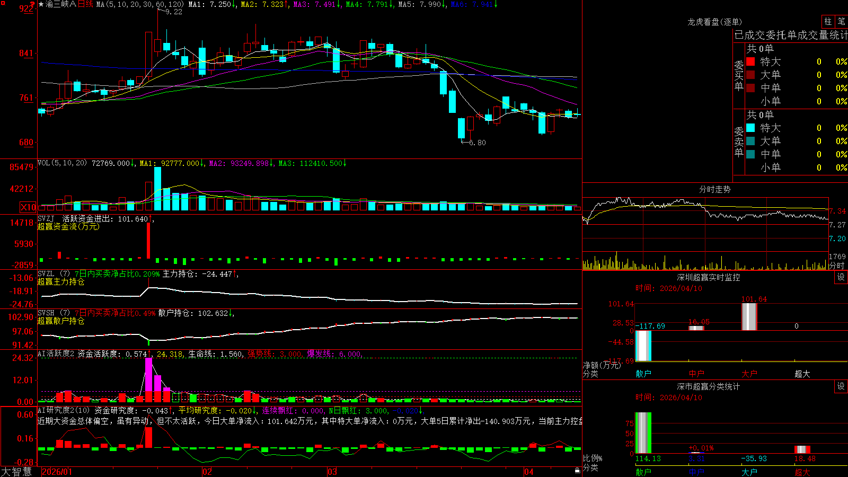Click the 中户 bar showing 16.05
Viewport: 848px width, 477px height.
(696, 328)
